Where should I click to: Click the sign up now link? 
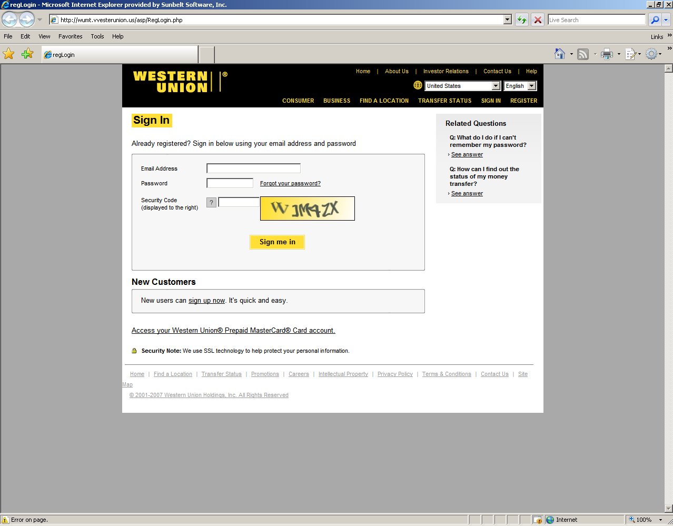[x=206, y=301]
